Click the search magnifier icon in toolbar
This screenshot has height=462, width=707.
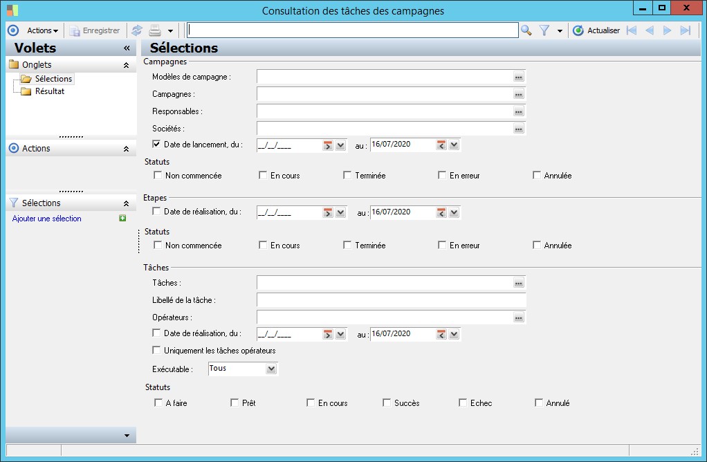pos(526,30)
